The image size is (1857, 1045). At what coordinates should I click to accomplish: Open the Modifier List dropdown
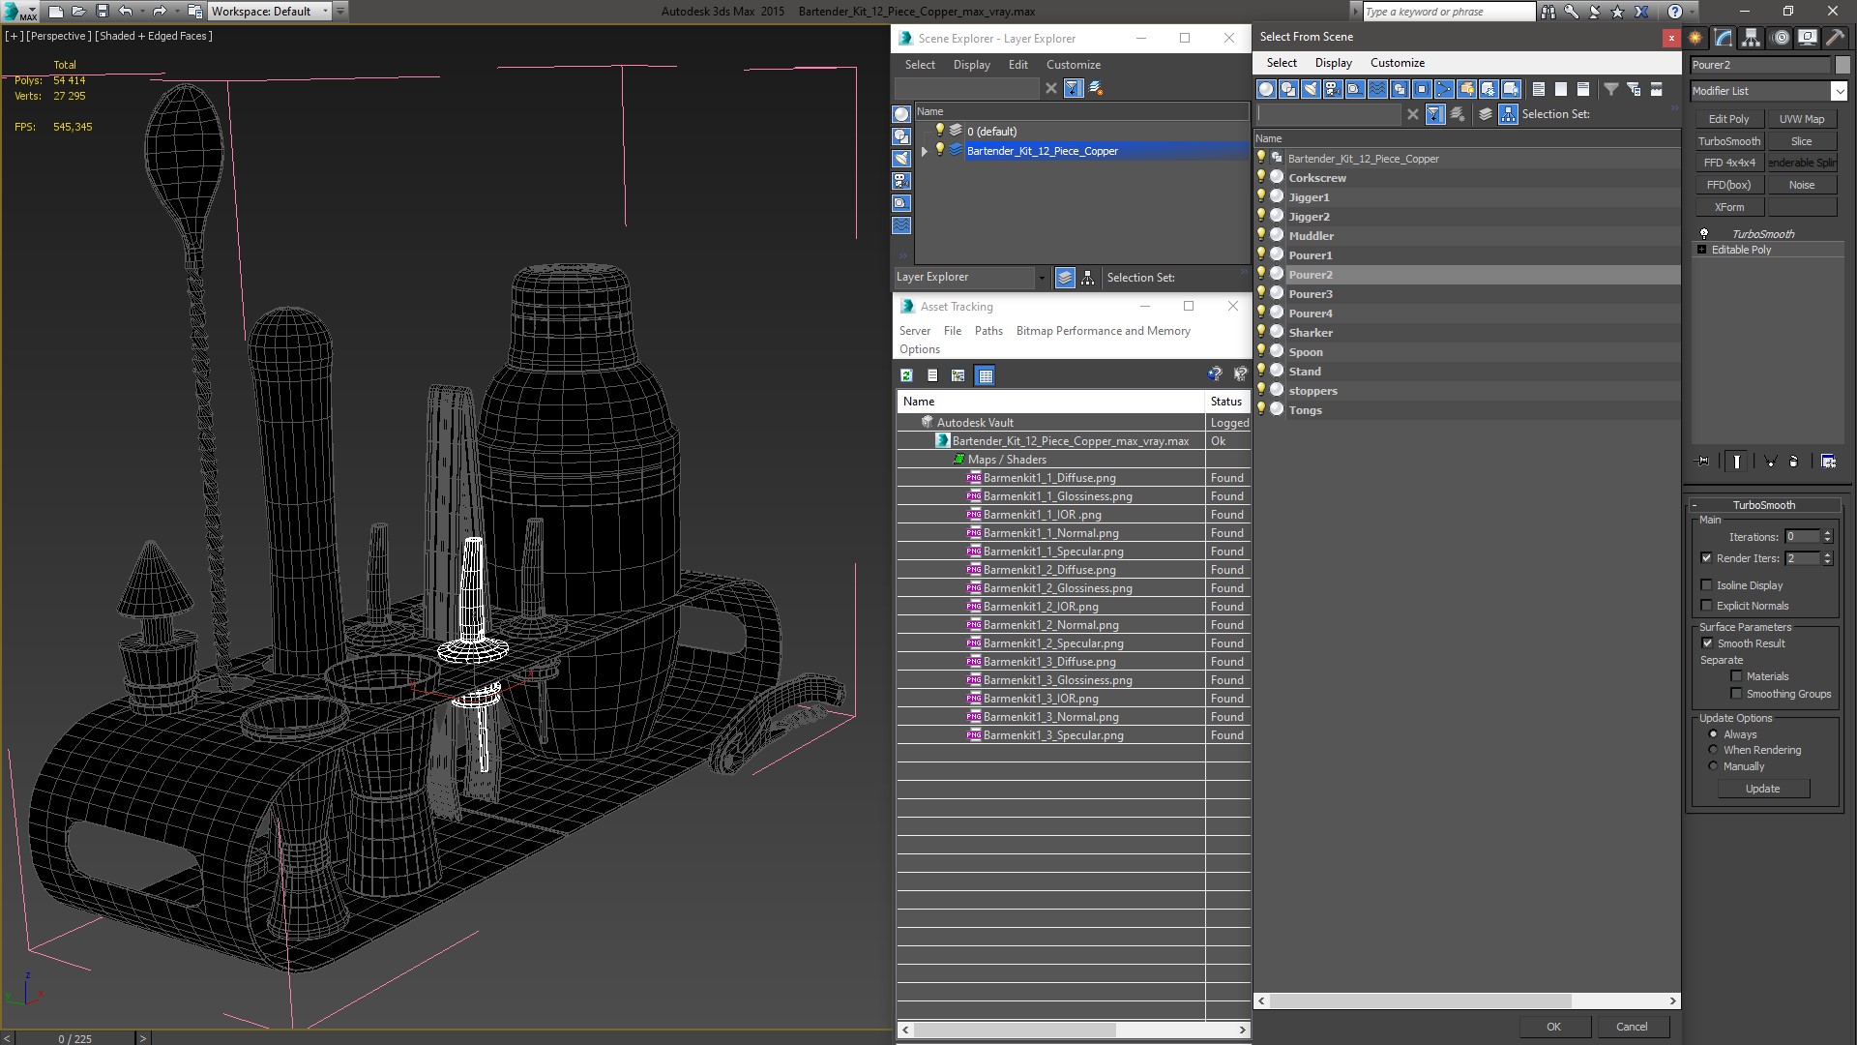tap(1839, 91)
